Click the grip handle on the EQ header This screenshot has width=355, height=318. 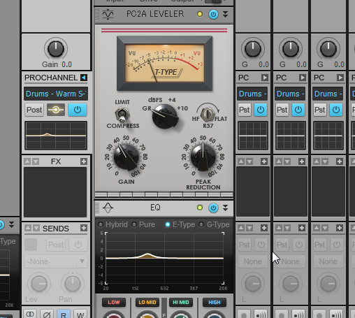(97, 208)
